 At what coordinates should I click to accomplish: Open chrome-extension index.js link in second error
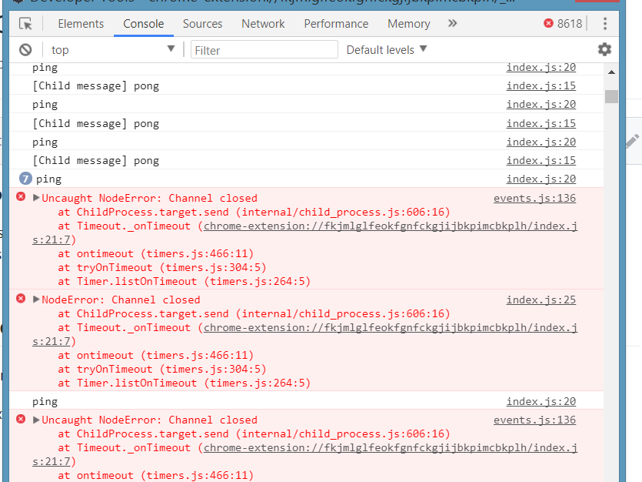pos(391,328)
